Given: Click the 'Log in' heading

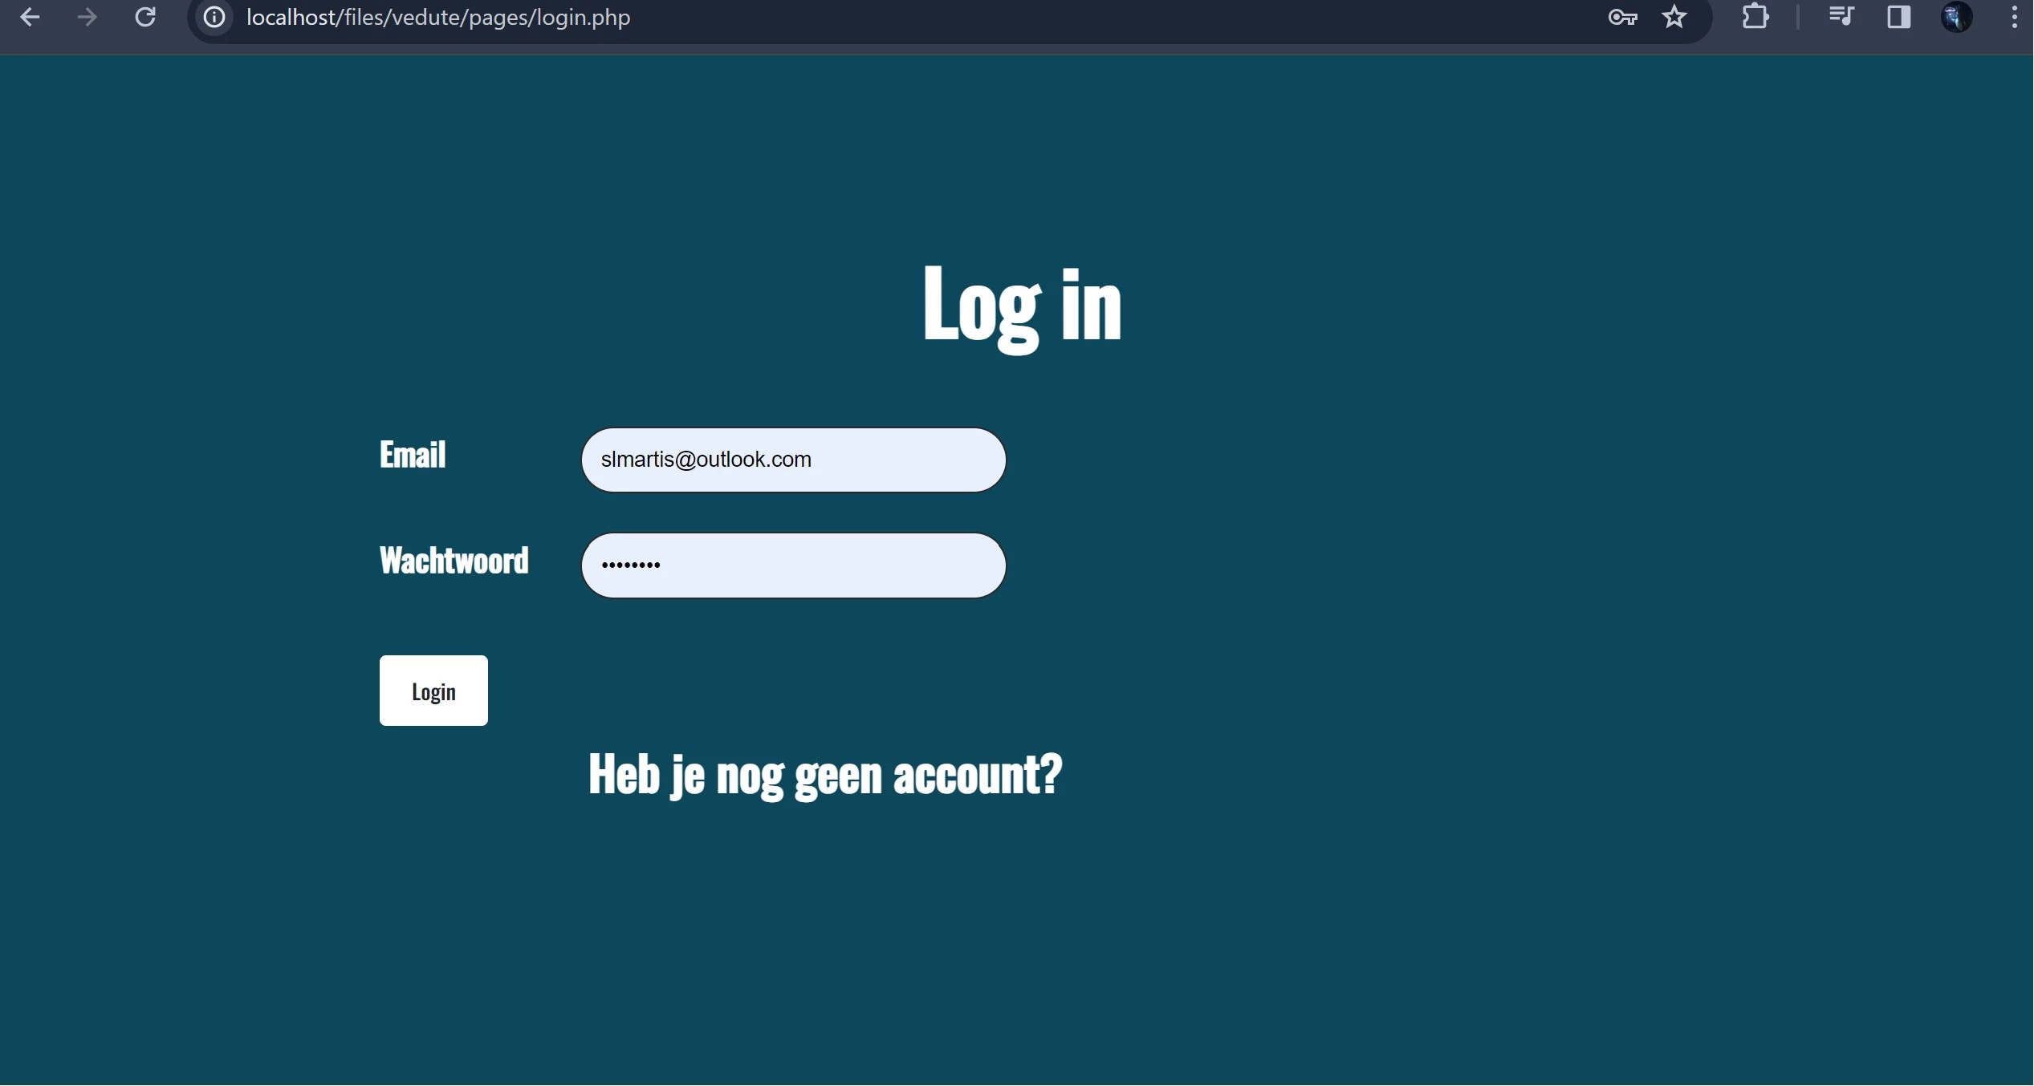Looking at the screenshot, I should tap(1022, 306).
